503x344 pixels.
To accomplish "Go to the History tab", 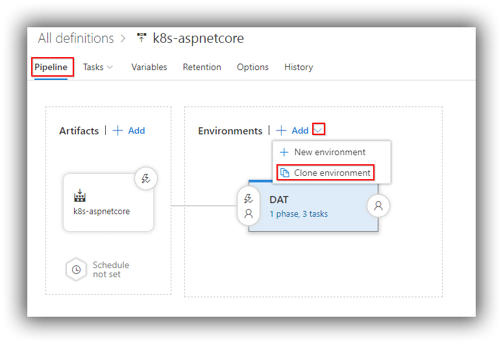I will point(299,67).
